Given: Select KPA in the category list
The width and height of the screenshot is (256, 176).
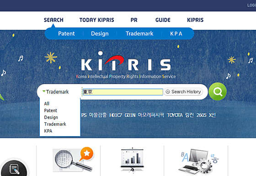Looking at the screenshot, I should pos(48,131).
